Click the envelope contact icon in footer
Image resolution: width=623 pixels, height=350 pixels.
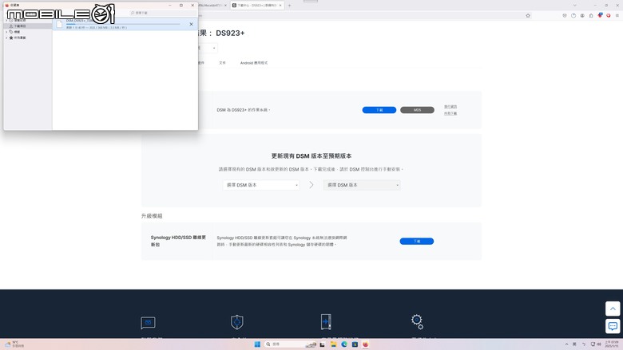[x=148, y=323]
